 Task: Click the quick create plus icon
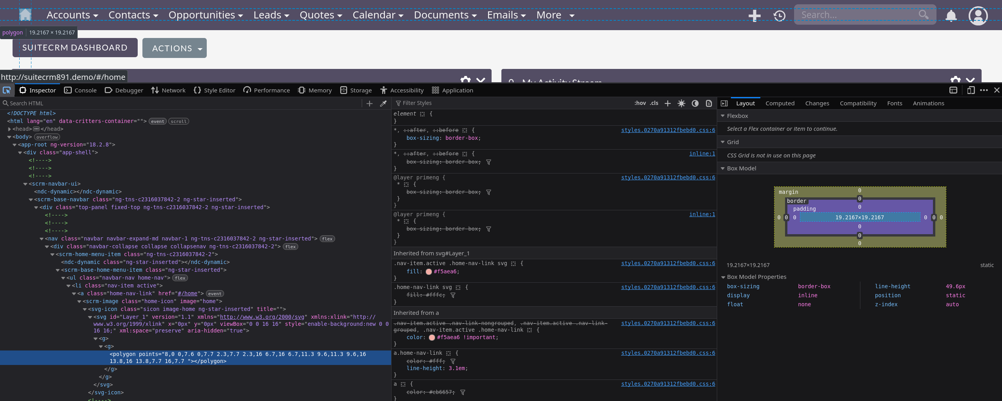[x=754, y=16]
